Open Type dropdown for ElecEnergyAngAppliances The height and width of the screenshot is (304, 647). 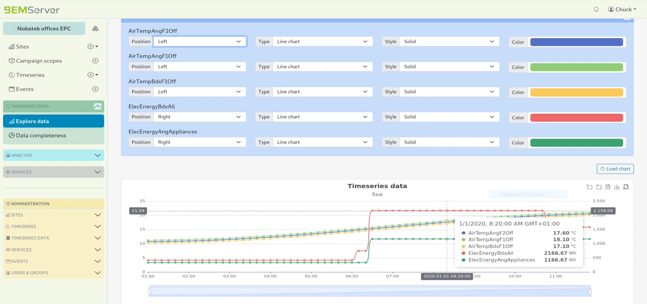click(x=322, y=142)
